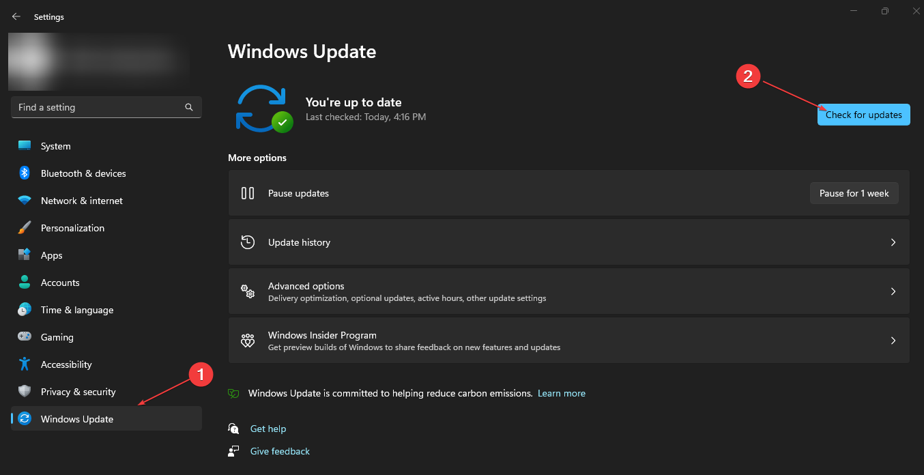Image resolution: width=924 pixels, height=475 pixels.
Task: Click Check for updates button
Action: coord(863,115)
